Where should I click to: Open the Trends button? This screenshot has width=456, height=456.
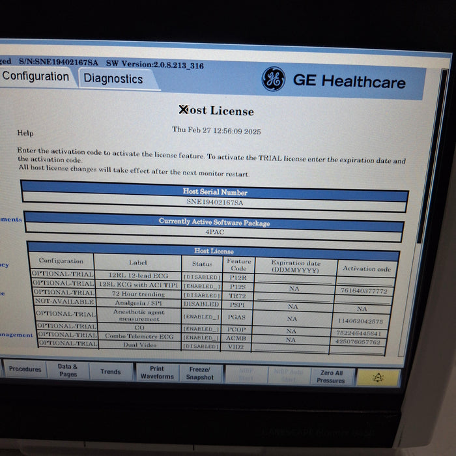111,372
